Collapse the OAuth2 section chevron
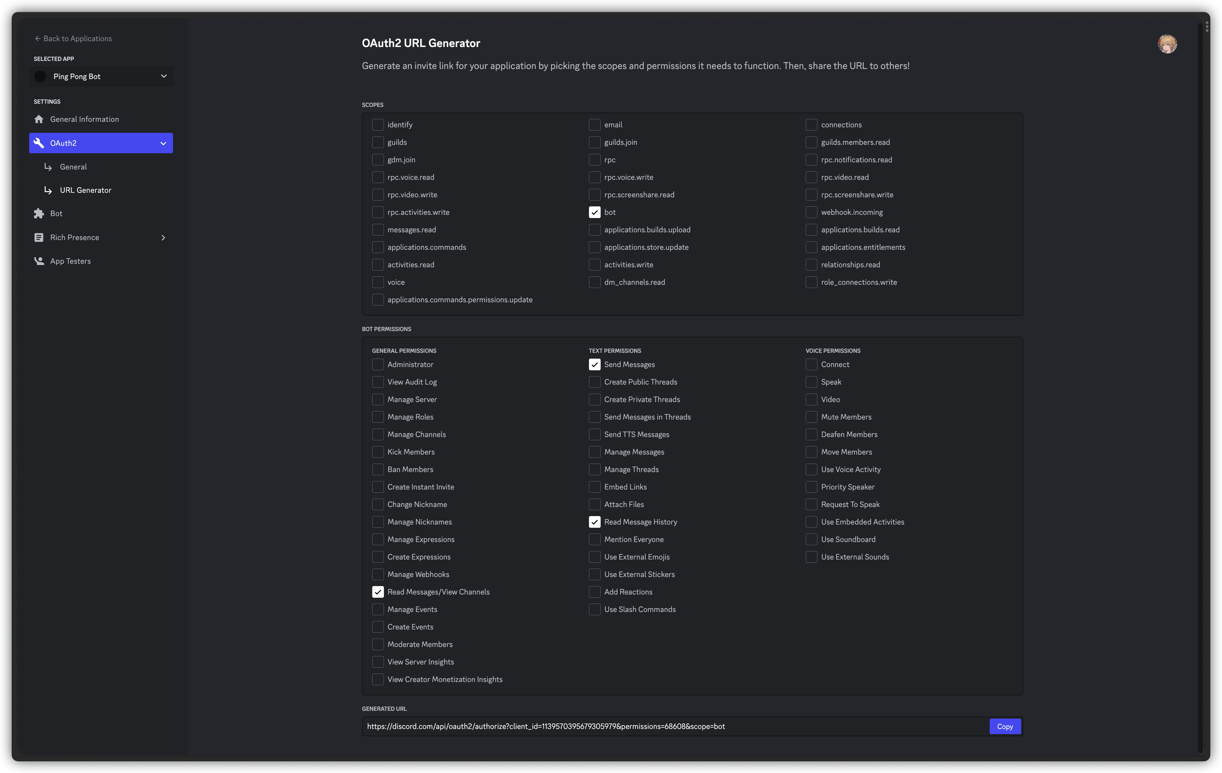Screen dimensions: 1222x773 [163, 144]
